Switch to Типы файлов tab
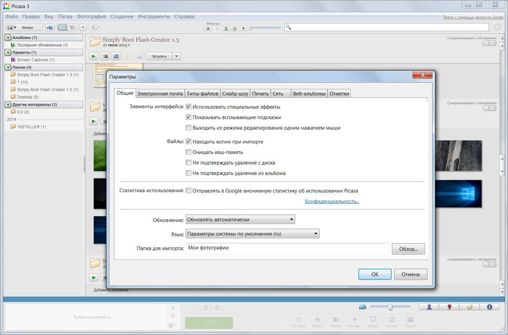Viewport: 508px width, 335px height. 202,94
